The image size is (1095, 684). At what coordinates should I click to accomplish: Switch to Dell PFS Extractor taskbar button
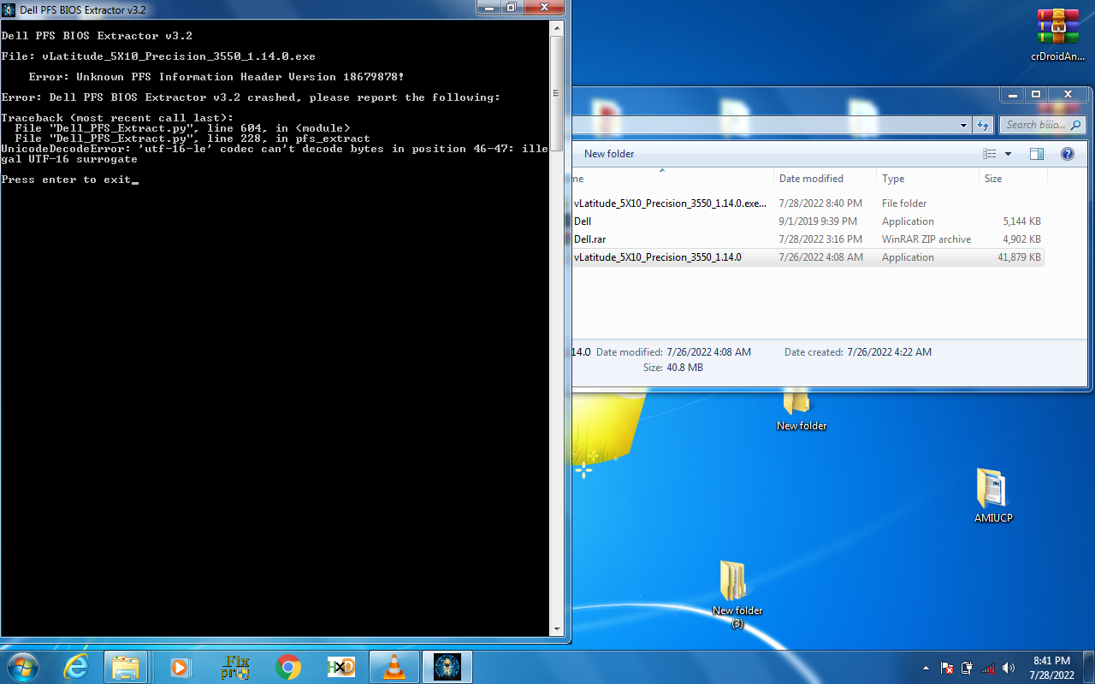coord(447,666)
